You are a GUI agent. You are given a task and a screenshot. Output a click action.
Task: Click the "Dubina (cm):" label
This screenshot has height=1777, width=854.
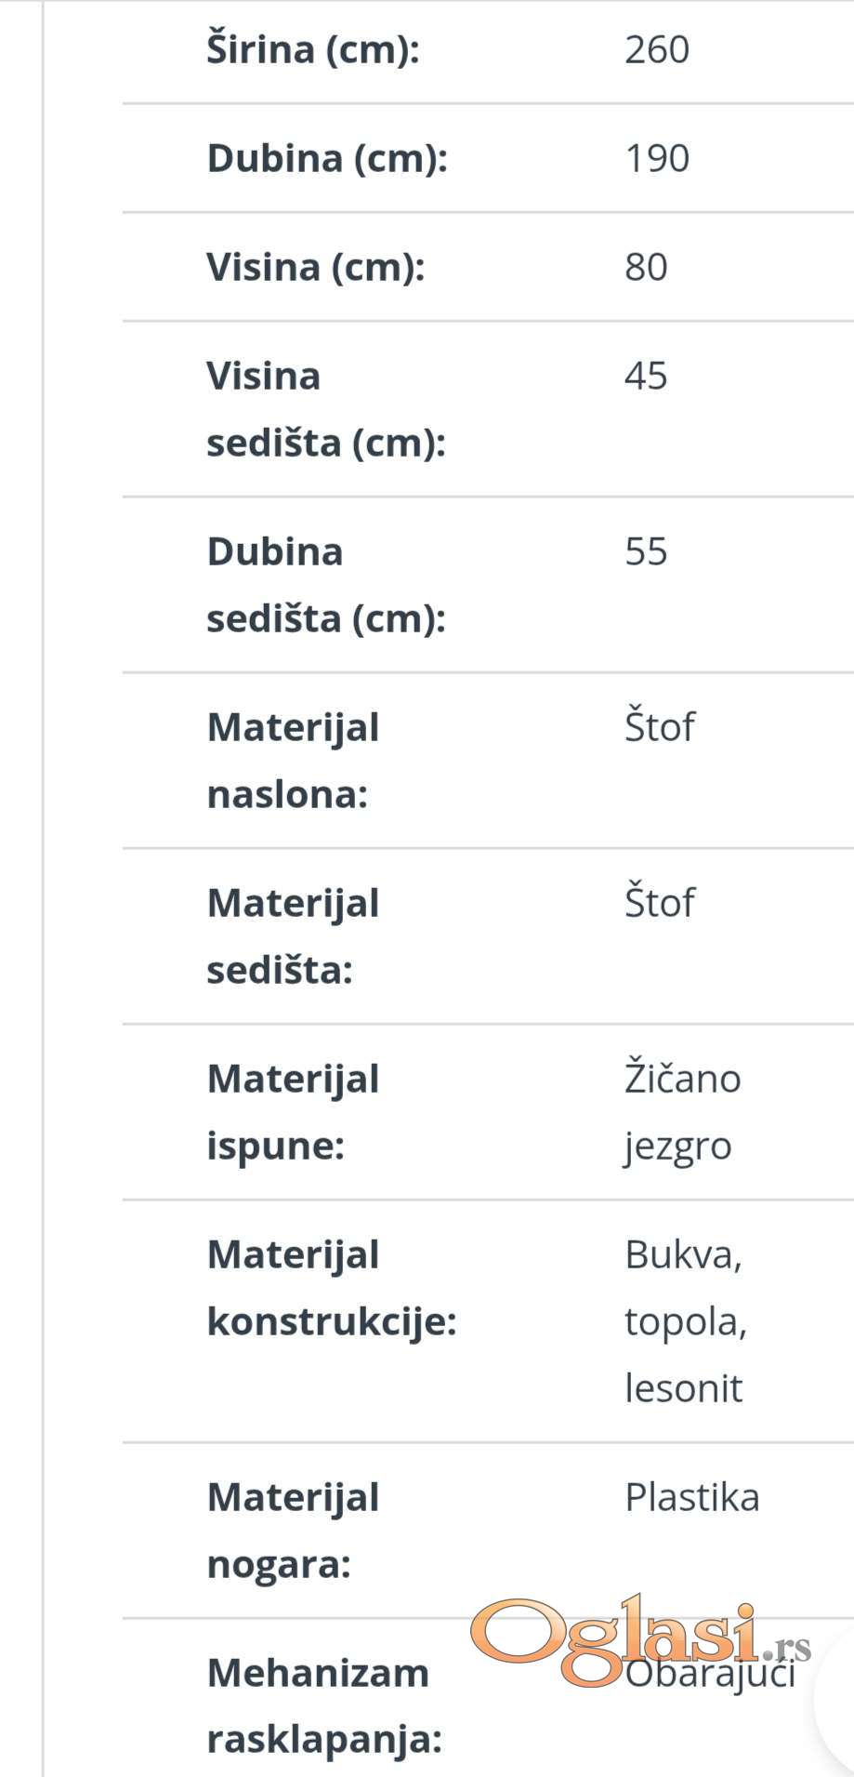327,158
